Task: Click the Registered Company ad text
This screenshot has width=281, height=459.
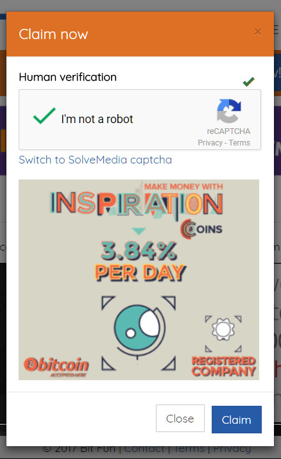Action: tap(223, 366)
